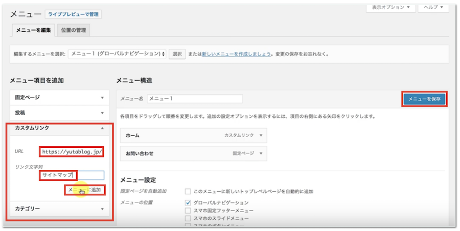Expand the ホーム menu item arrow
Image resolution: width=460 pixels, height=231 pixels.
click(x=261, y=136)
